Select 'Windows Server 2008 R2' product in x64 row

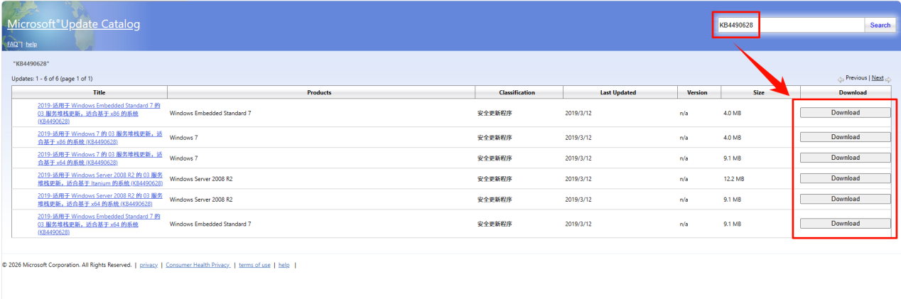(x=201, y=200)
